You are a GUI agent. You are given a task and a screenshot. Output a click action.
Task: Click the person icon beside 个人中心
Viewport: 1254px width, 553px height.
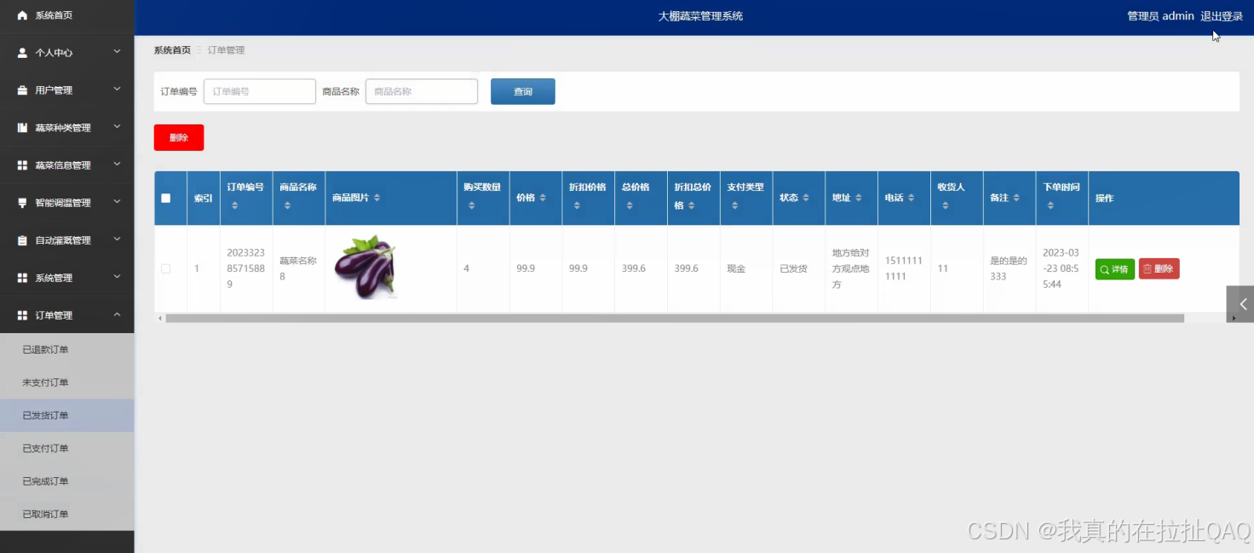pos(22,53)
